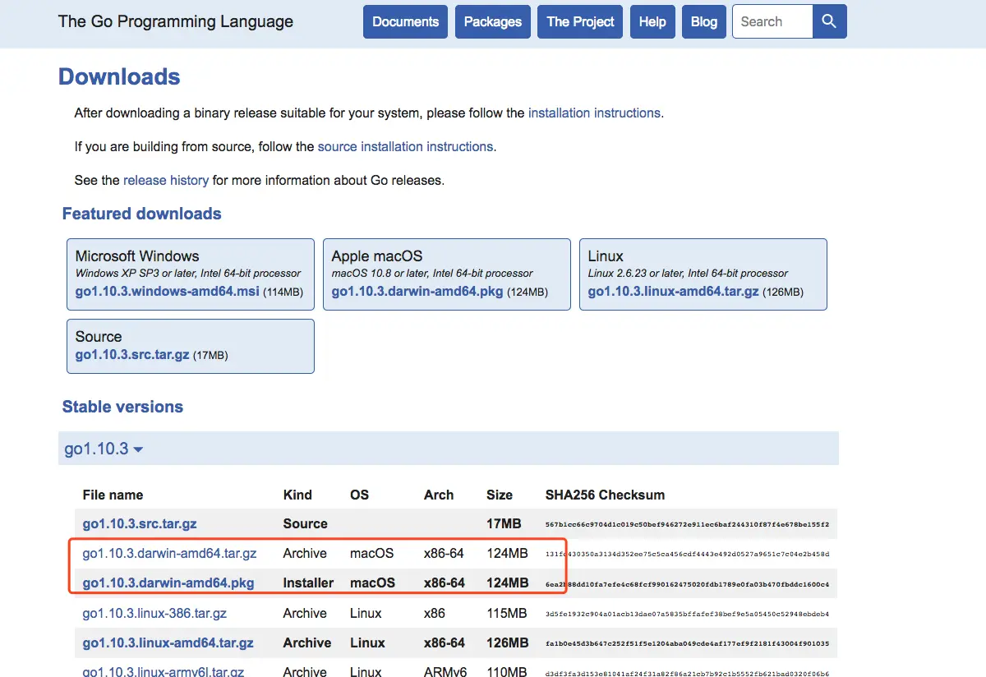Click the Stable versions heading
The image size is (986, 677).
click(x=122, y=407)
